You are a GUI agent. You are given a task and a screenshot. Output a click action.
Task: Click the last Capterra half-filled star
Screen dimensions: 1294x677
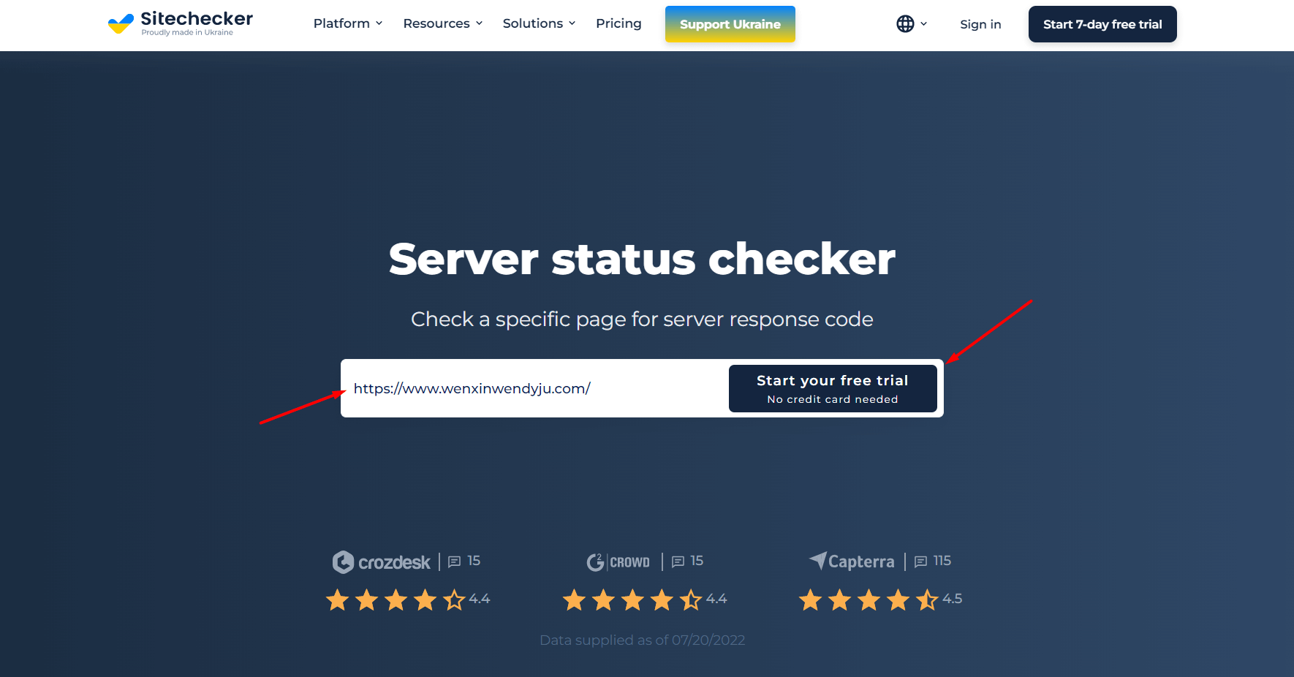point(927,600)
